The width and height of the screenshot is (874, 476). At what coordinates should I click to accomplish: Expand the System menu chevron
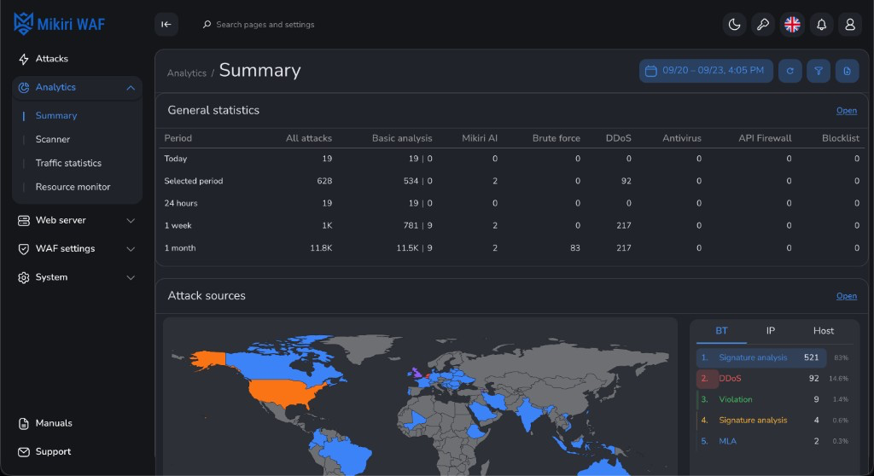(131, 277)
